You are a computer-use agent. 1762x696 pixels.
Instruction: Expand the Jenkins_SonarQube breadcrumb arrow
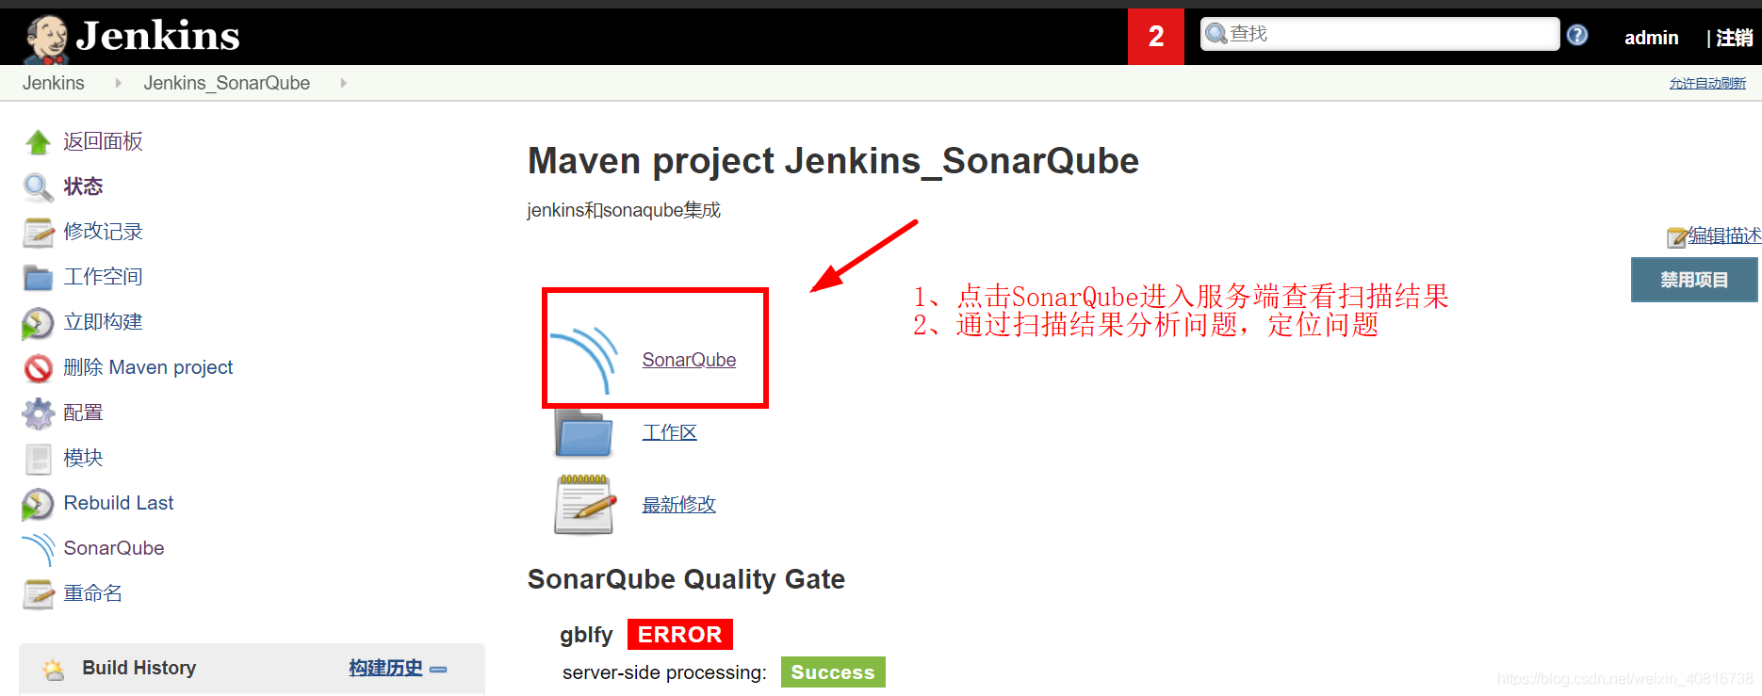343,83
